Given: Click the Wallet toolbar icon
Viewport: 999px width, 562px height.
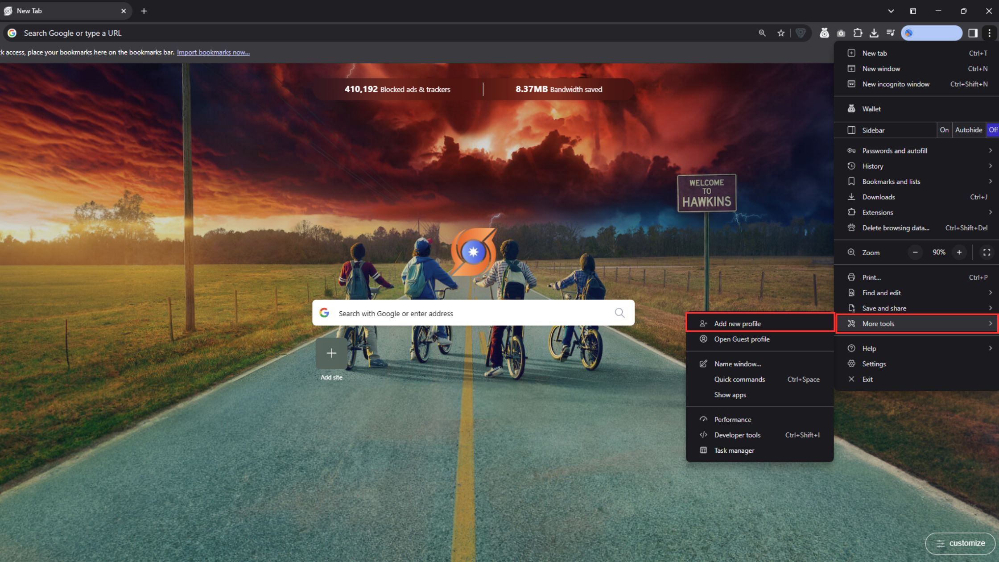Looking at the screenshot, I should tap(824, 33).
